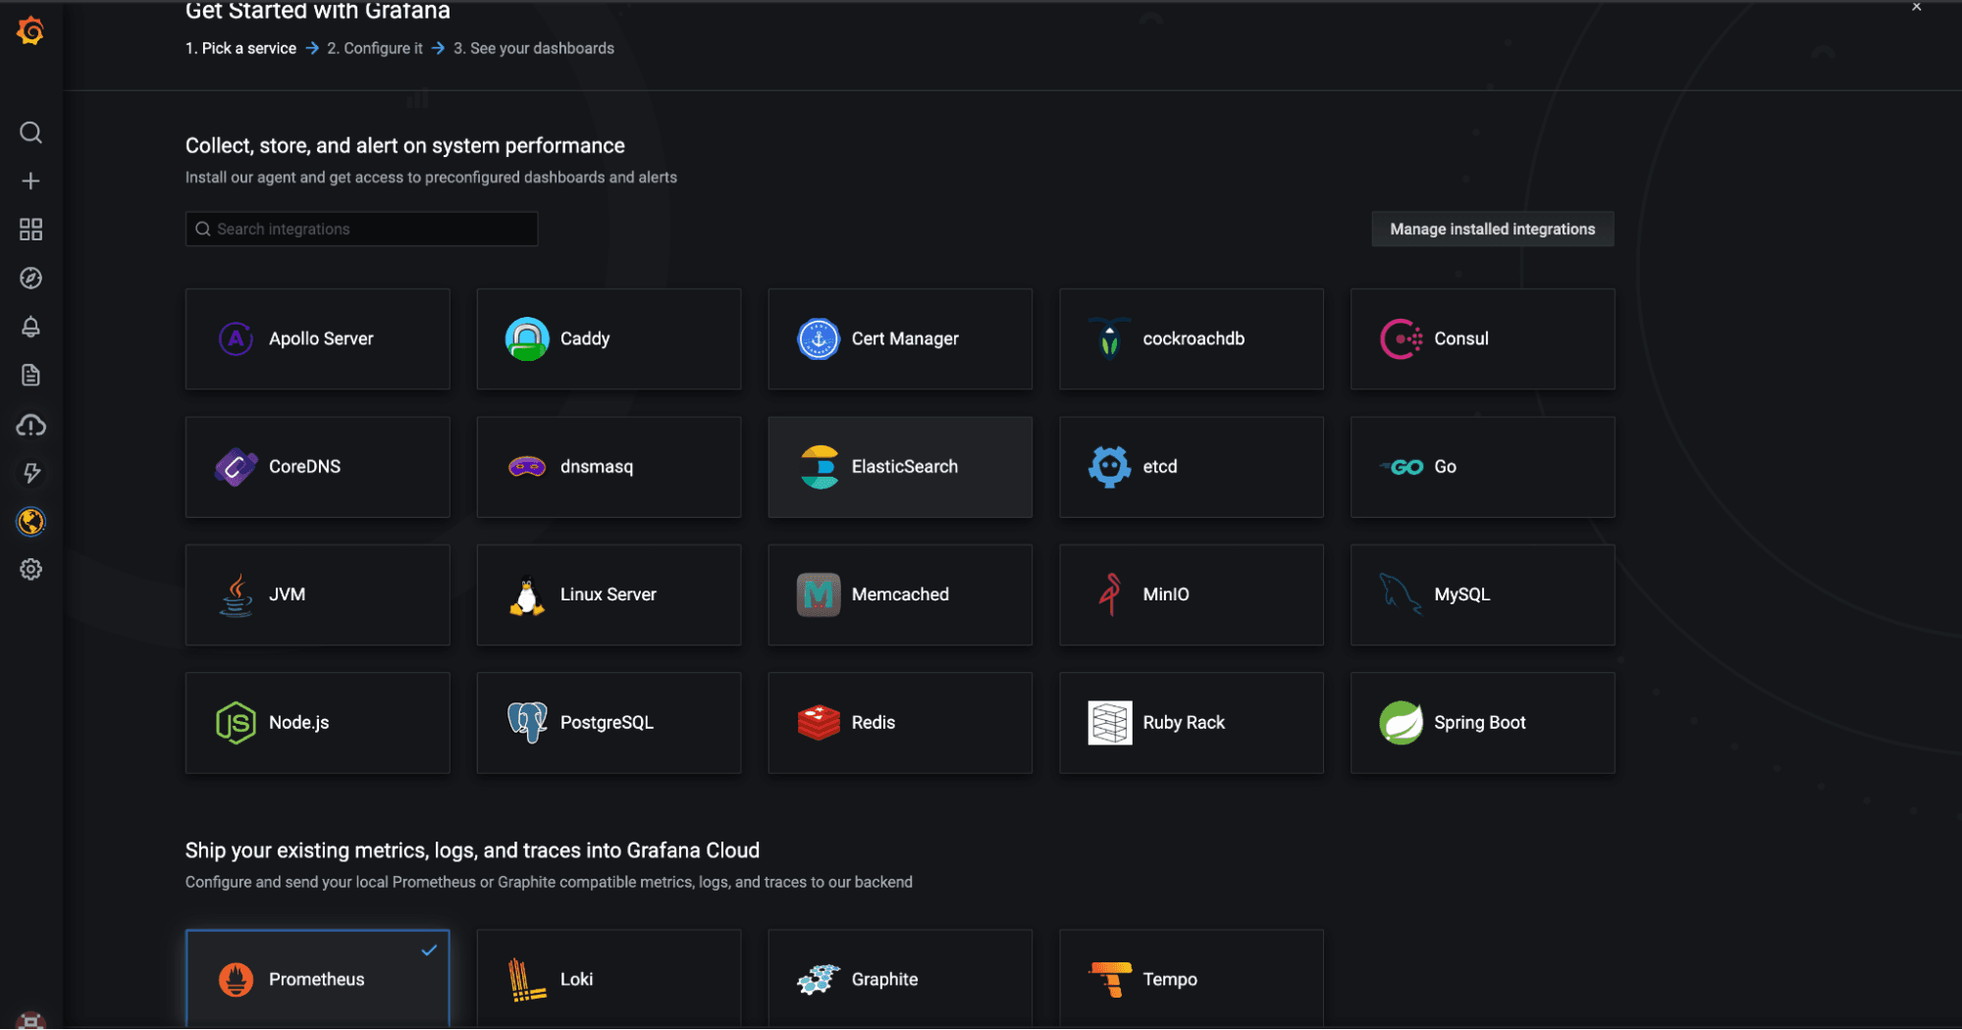Click the lightning bolt sidebar icon
This screenshot has width=1962, height=1030.
pos(30,473)
